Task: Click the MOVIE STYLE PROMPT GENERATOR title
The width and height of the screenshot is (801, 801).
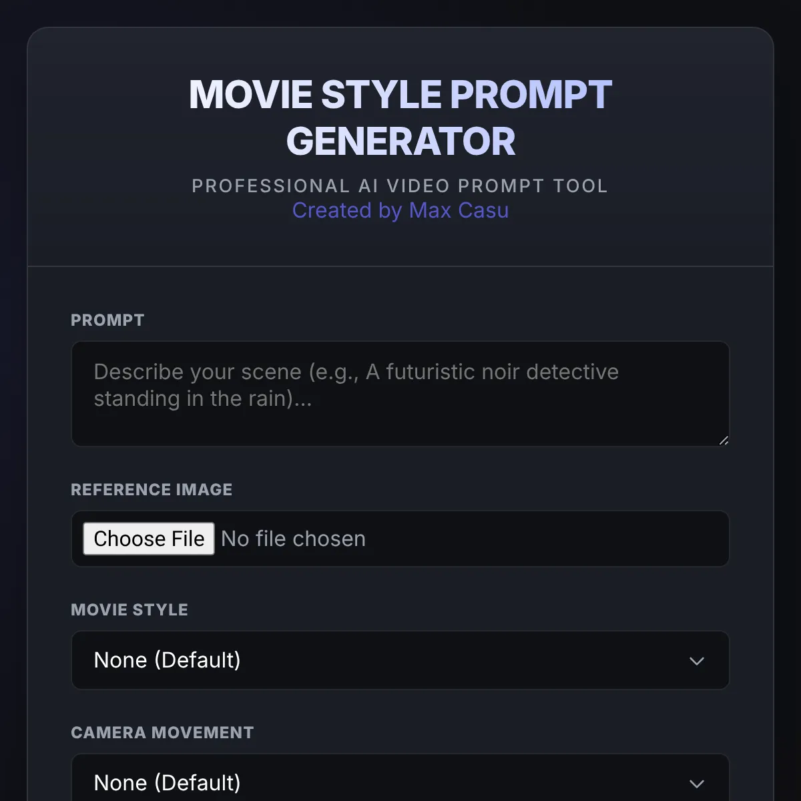Action: [x=400, y=117]
